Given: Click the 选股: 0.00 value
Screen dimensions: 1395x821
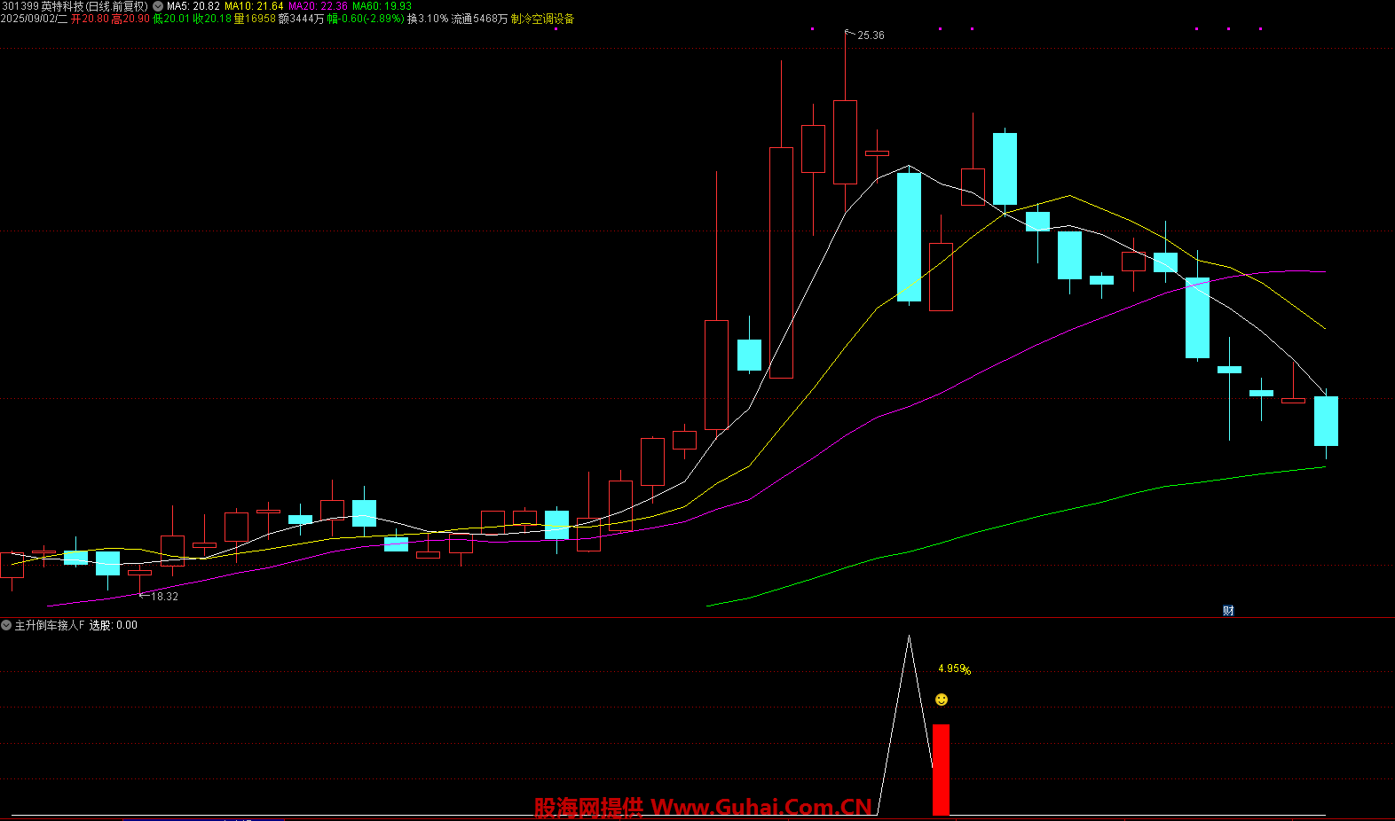Looking at the screenshot, I should (113, 625).
